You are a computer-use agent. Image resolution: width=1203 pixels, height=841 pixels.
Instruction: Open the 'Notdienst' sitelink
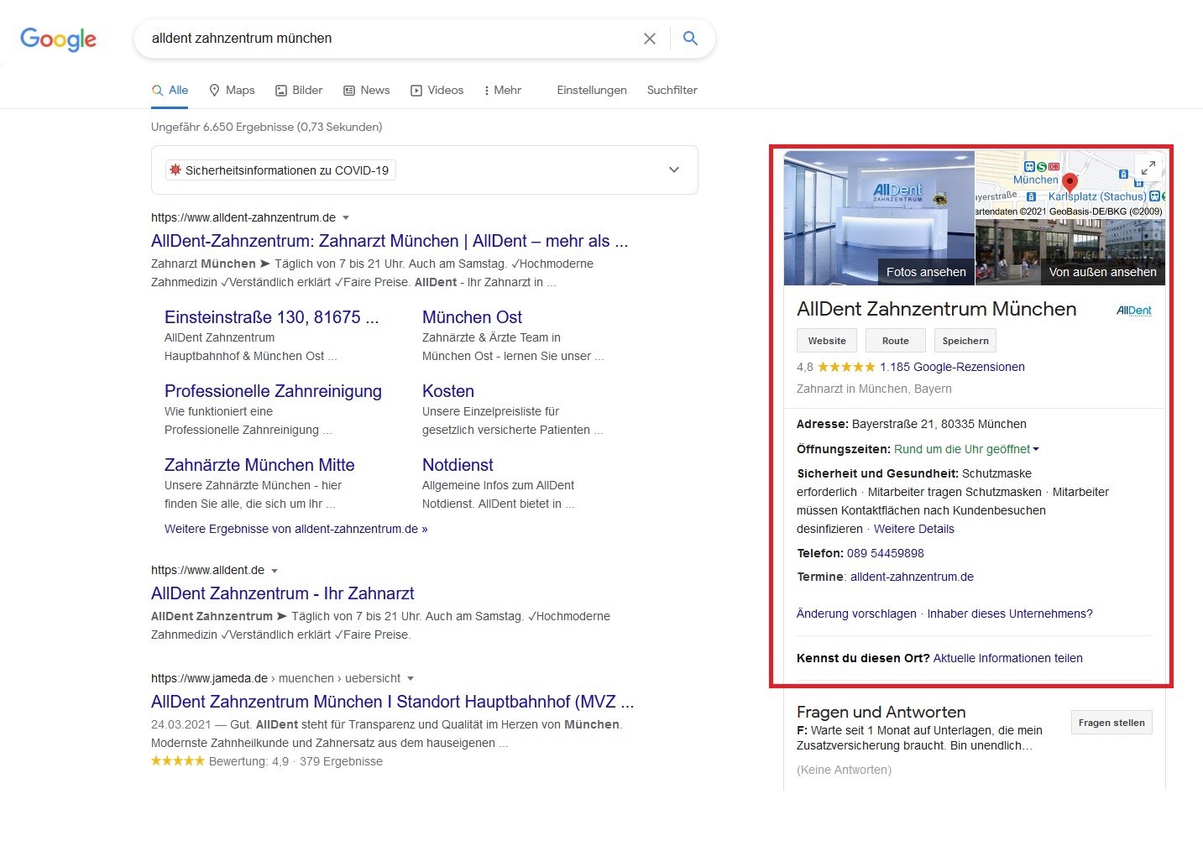458,465
